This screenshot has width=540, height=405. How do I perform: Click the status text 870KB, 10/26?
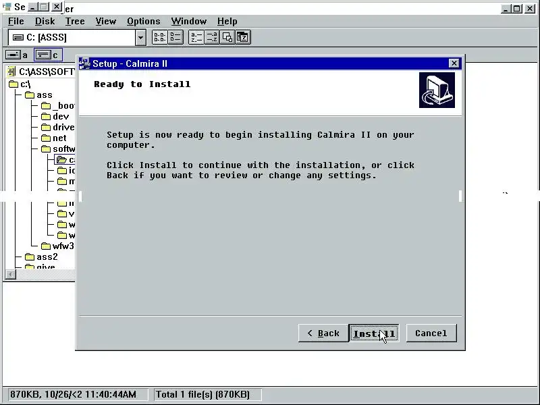click(x=73, y=394)
